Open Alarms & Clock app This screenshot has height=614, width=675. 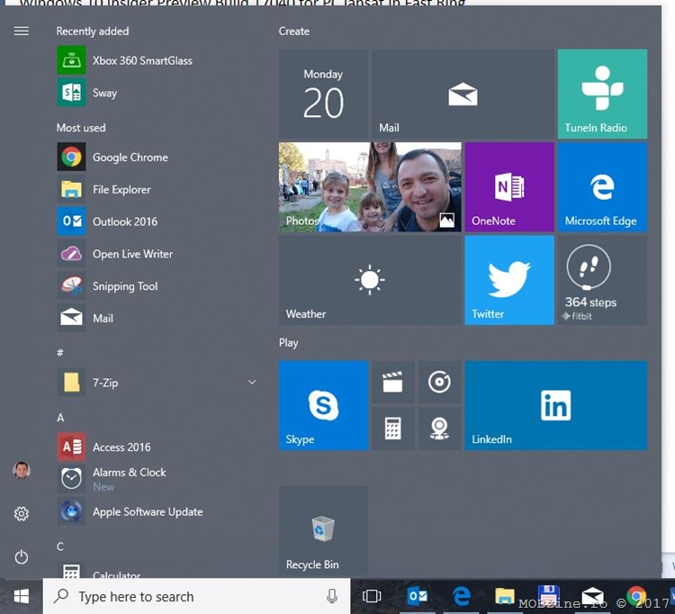point(157,479)
